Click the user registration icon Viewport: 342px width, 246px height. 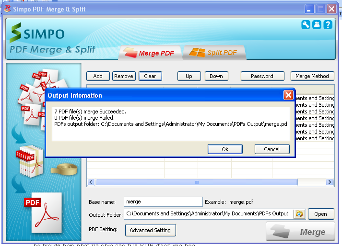point(317,24)
